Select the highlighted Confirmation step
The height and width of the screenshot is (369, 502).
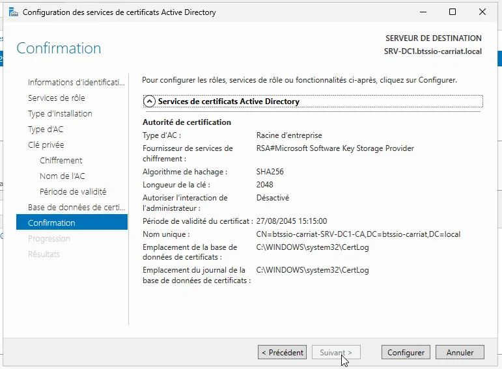pos(51,223)
